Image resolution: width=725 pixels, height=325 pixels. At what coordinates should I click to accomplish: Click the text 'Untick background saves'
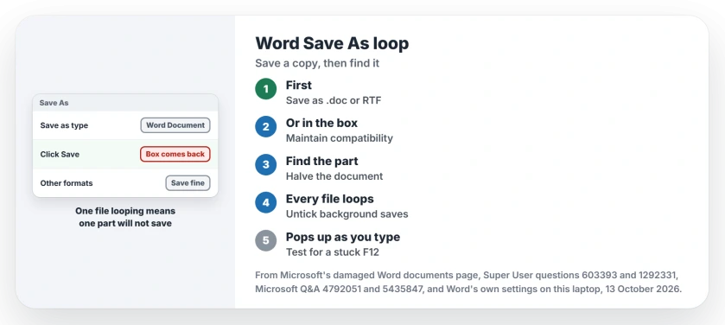pyautogui.click(x=347, y=214)
